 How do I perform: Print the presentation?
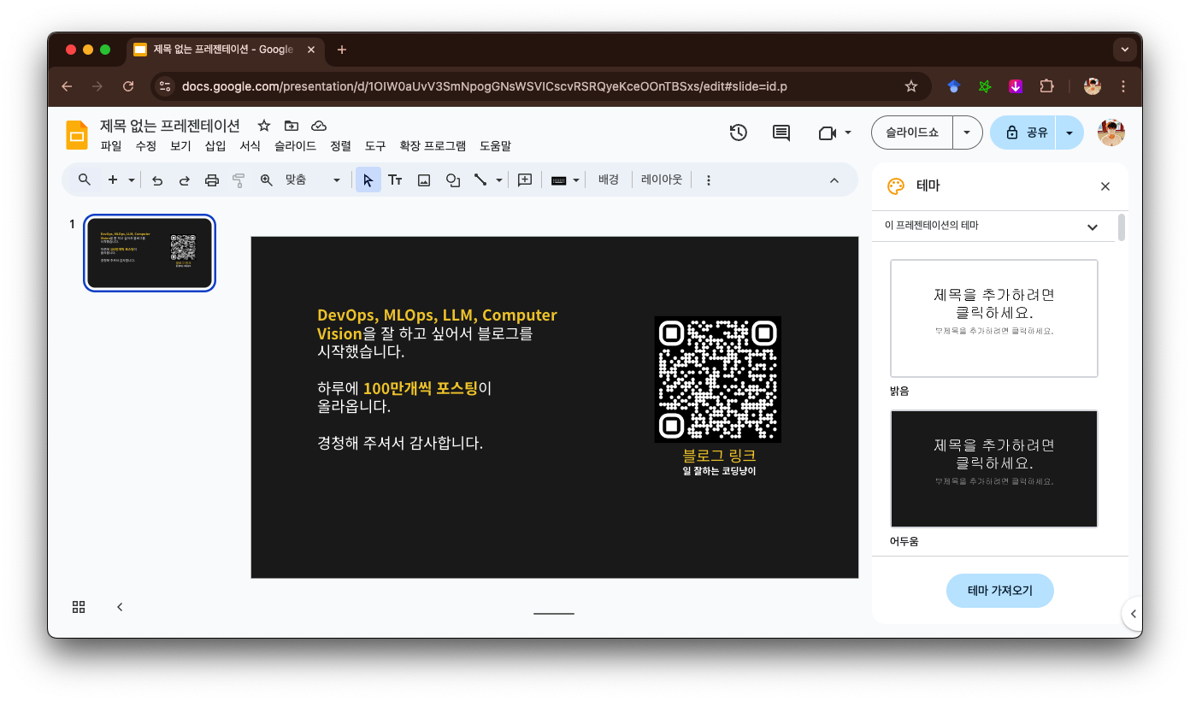click(x=212, y=180)
